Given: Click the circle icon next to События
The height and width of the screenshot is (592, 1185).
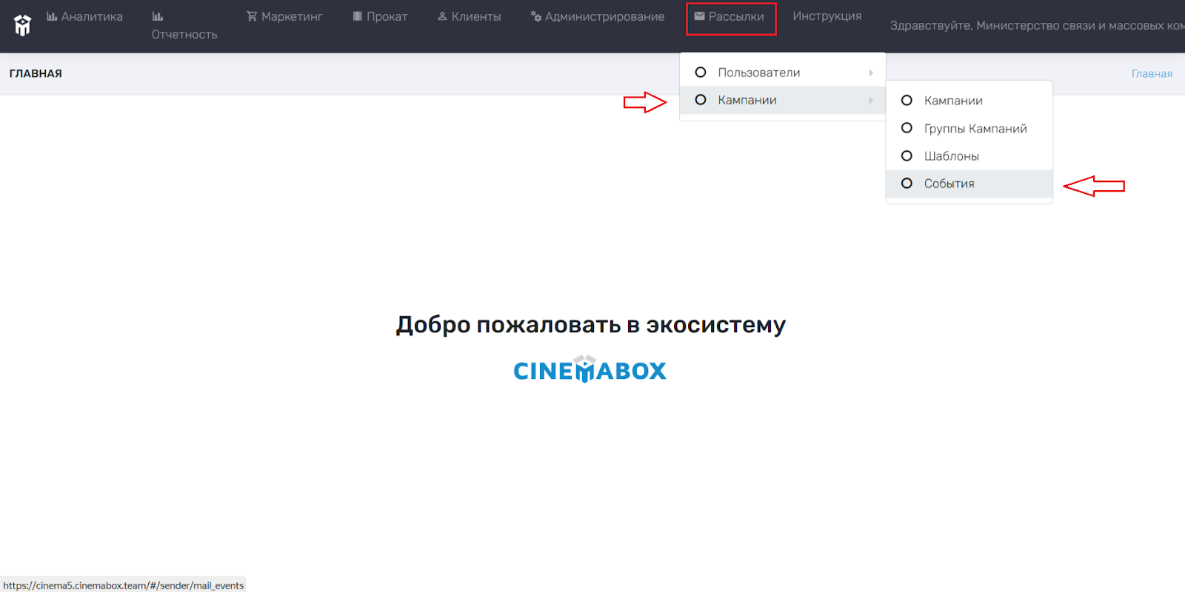Looking at the screenshot, I should tap(907, 184).
